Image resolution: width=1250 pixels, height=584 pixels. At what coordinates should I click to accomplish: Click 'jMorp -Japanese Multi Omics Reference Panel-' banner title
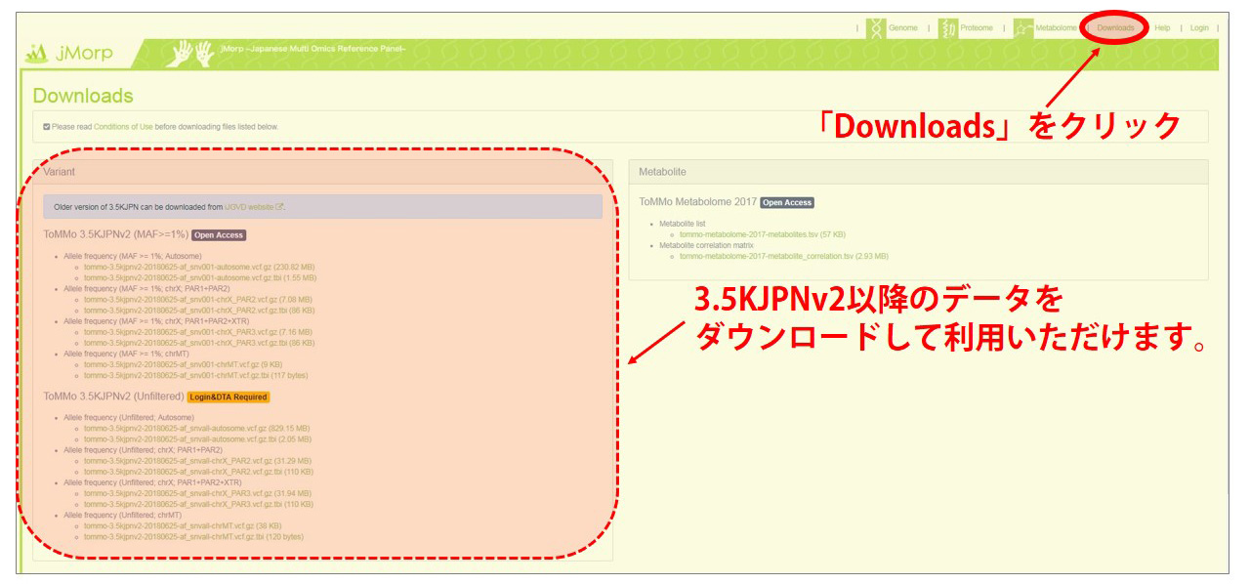(x=312, y=50)
